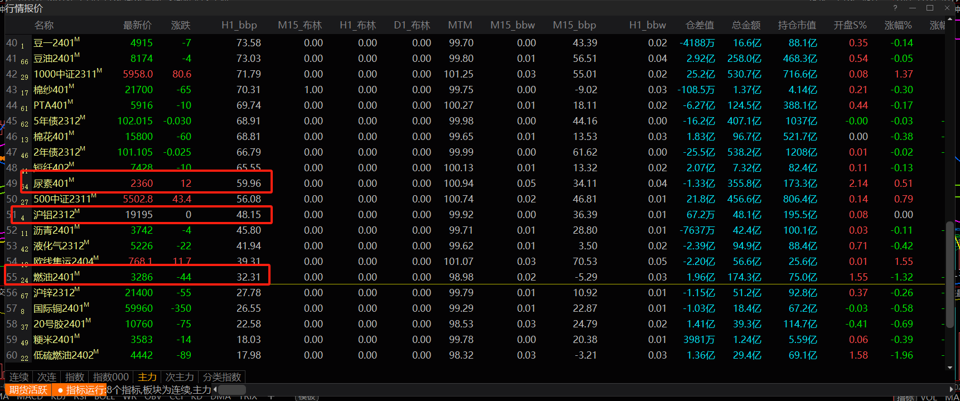Viewport: 960px width, 401px height.
Task: Sort by the 持仓市值 column header
Action: [x=797, y=25]
